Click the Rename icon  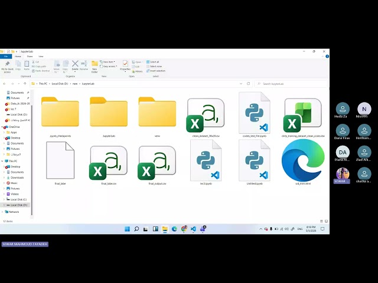click(x=84, y=64)
